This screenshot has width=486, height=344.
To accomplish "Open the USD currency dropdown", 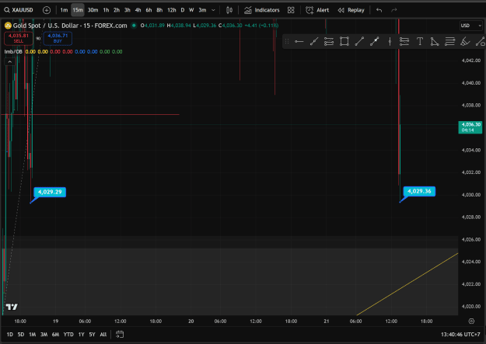I will point(470,26).
